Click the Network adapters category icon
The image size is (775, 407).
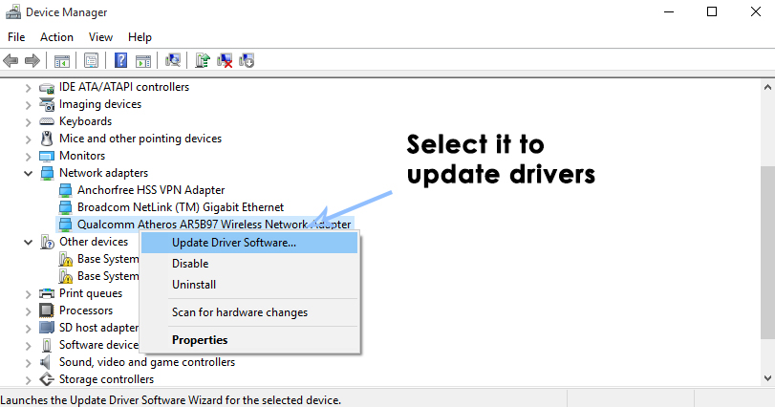pos(47,173)
